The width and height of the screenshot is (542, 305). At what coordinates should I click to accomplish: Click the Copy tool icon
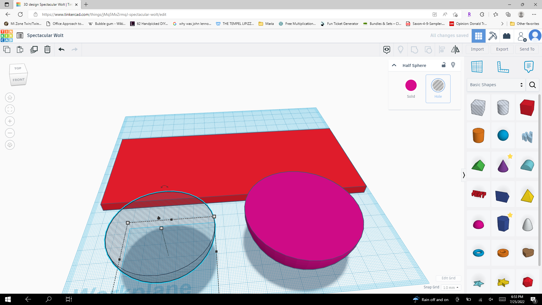coord(7,49)
